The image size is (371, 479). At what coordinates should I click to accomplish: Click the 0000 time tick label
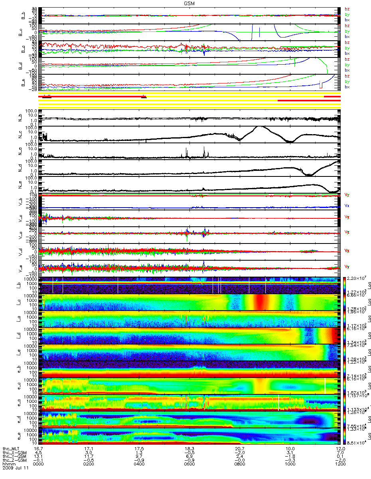coord(39,464)
